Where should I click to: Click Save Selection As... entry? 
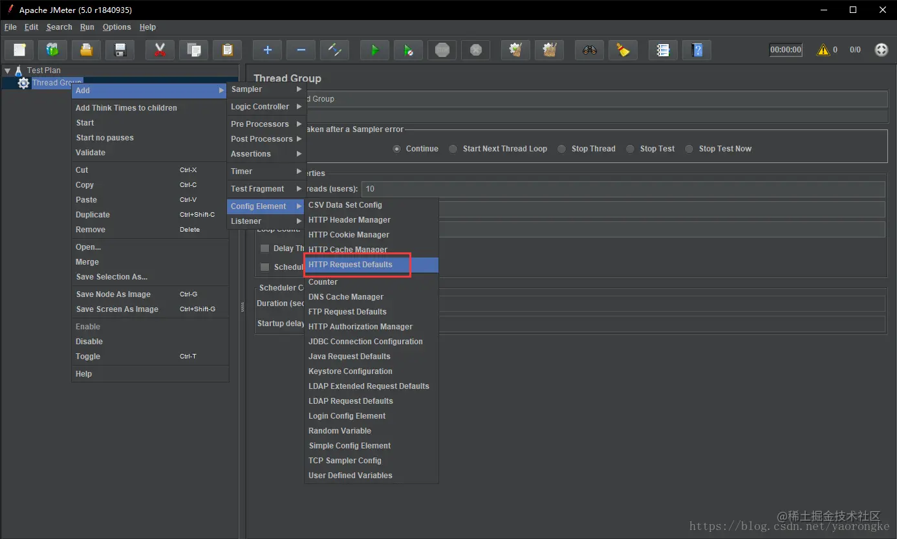pos(150,277)
